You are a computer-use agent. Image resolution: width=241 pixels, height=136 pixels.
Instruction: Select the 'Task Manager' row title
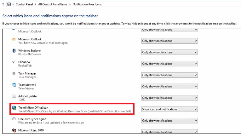[x=27, y=73]
